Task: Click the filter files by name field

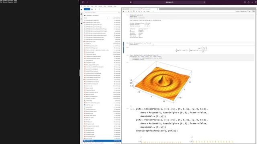Action: coord(102,12)
